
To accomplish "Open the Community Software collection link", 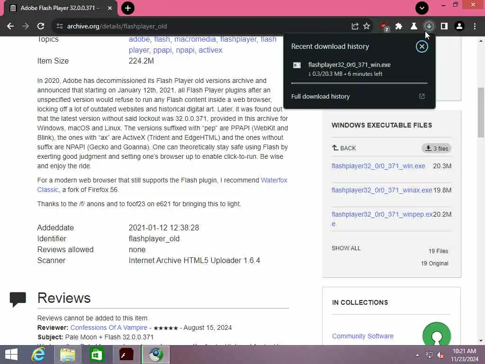I will pos(363,336).
